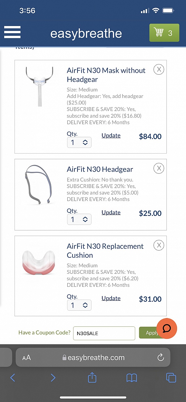Change quantity dropdown for AirFit N30 Mask
186x402 pixels.
(x=79, y=142)
